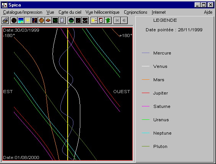Open the Catalogue/impression menu

point(23,12)
